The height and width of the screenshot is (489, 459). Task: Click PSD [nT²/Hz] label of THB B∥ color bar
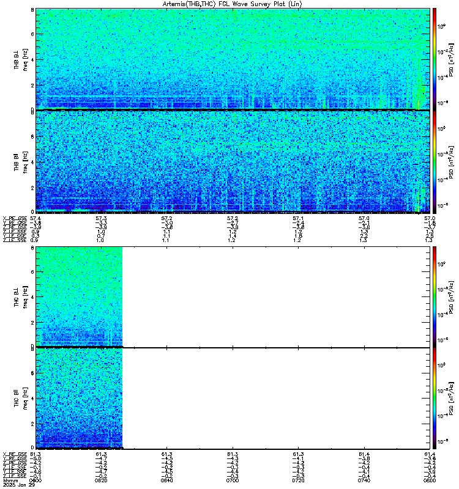(x=451, y=162)
